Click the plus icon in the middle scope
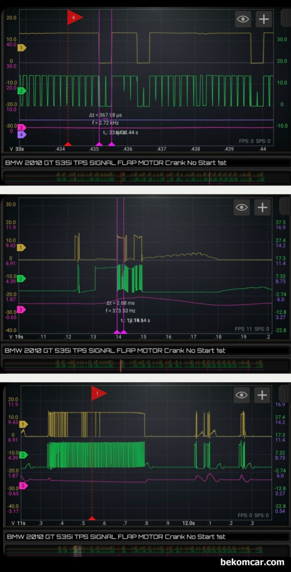The height and width of the screenshot is (572, 291). click(x=262, y=207)
